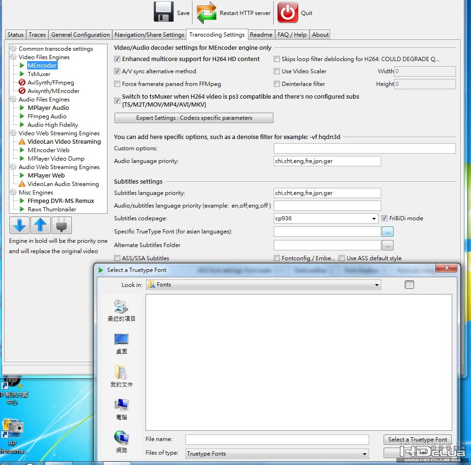Open FAQ / Help tab
Viewport: 471px width, 465px height.
click(292, 35)
